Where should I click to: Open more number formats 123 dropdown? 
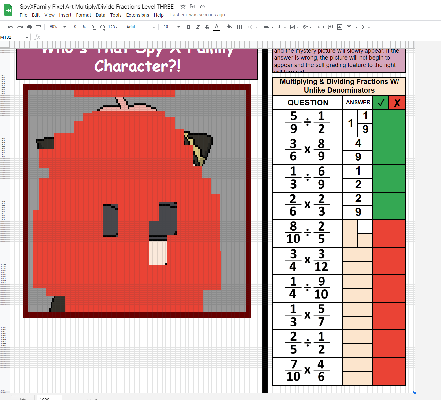(113, 27)
